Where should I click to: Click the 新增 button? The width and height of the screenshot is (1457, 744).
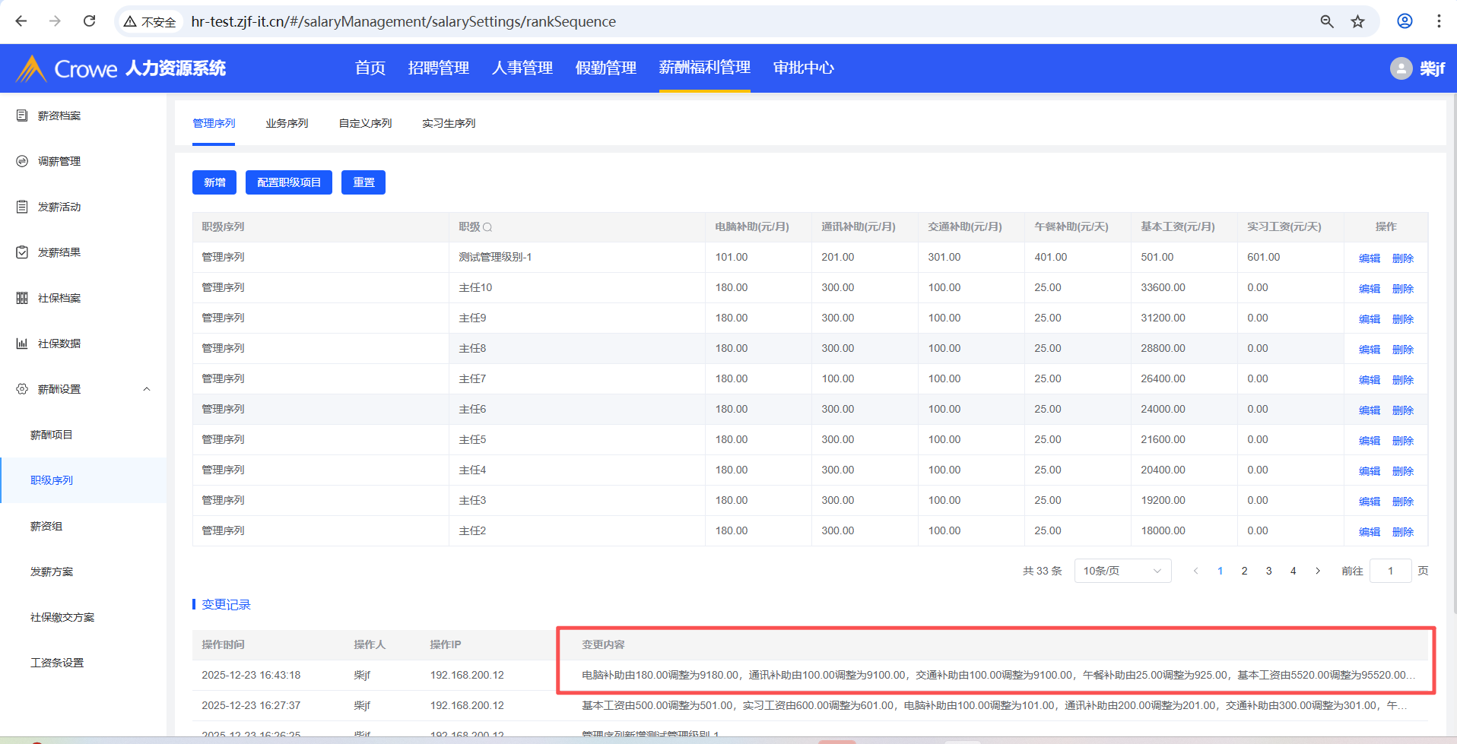pyautogui.click(x=214, y=182)
